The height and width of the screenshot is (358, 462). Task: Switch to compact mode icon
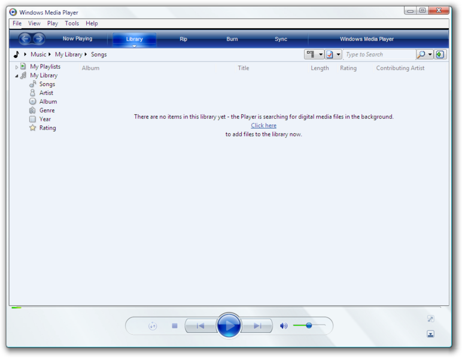click(x=430, y=334)
